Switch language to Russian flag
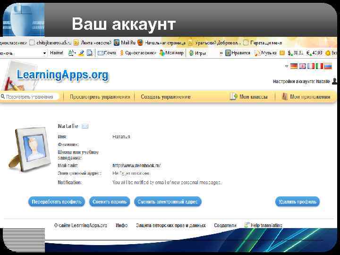The height and width of the screenshot is (255, 340). [x=328, y=66]
